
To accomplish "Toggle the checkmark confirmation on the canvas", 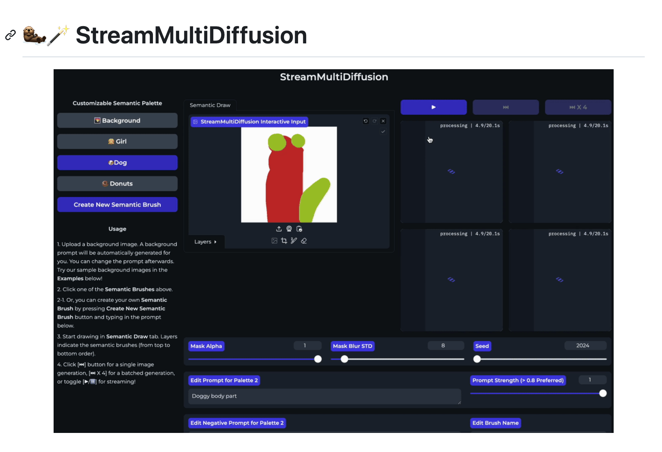I will click(x=383, y=132).
